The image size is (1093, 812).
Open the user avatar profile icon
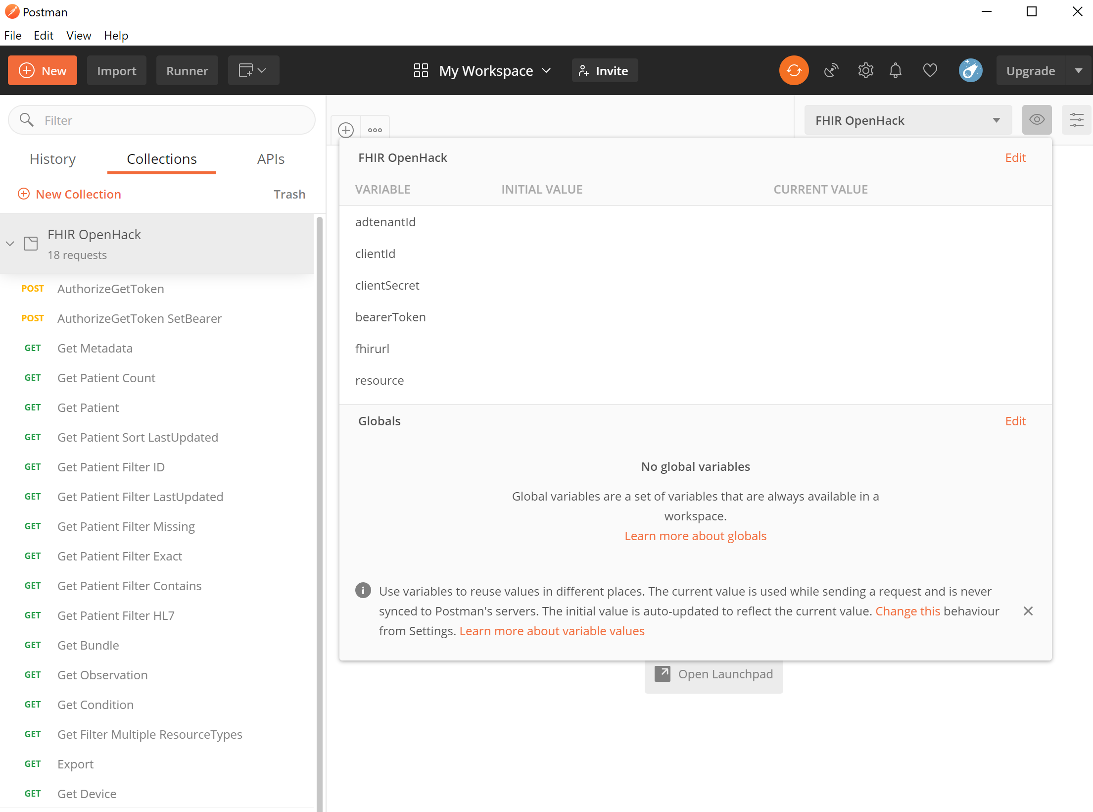click(x=970, y=70)
